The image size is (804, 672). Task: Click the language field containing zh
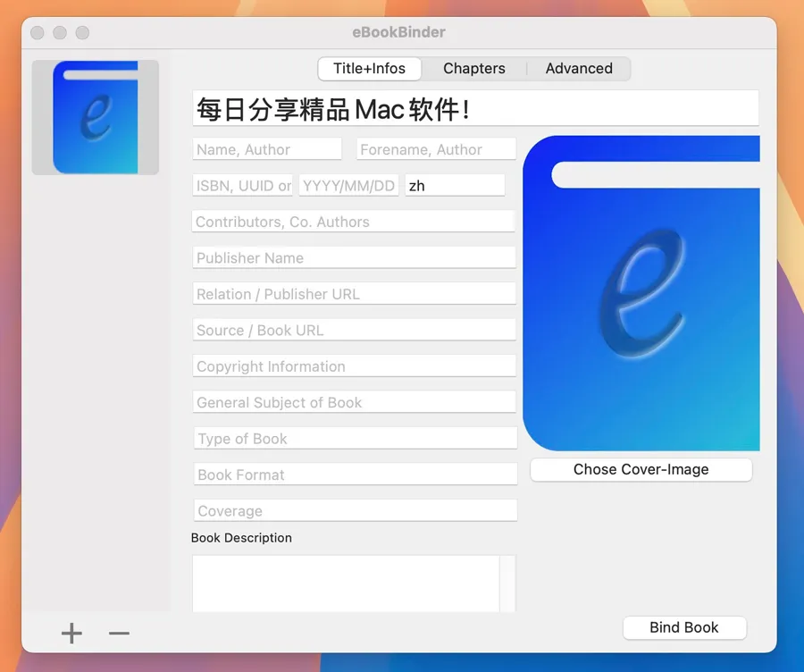click(x=455, y=186)
